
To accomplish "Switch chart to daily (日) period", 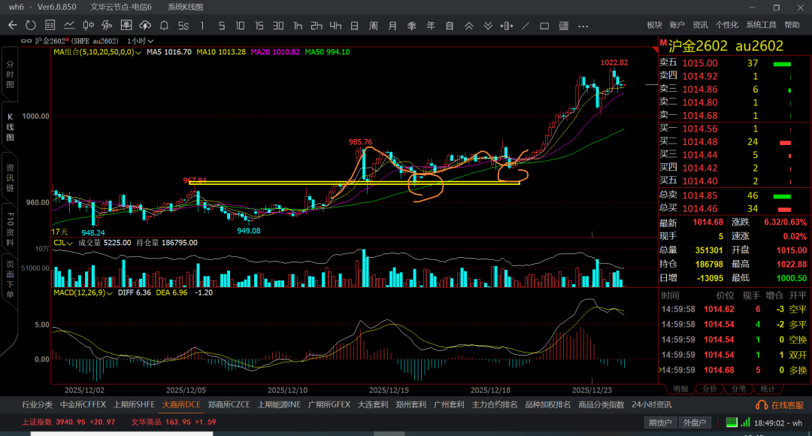I will (353, 26).
